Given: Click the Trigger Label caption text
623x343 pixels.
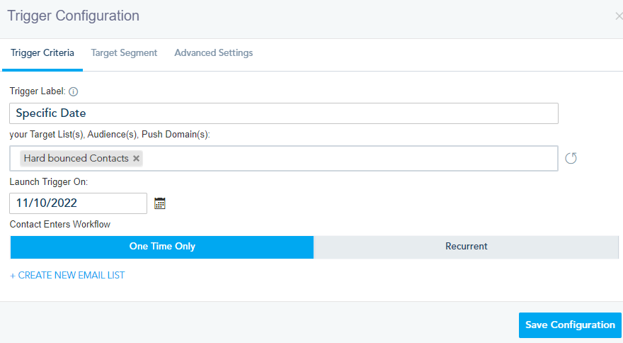Looking at the screenshot, I should [x=37, y=91].
